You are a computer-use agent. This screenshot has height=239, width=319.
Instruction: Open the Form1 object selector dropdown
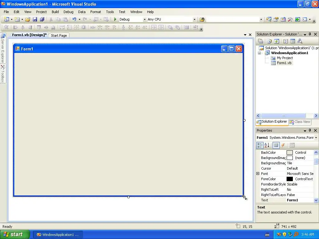pyautogui.click(x=316, y=138)
